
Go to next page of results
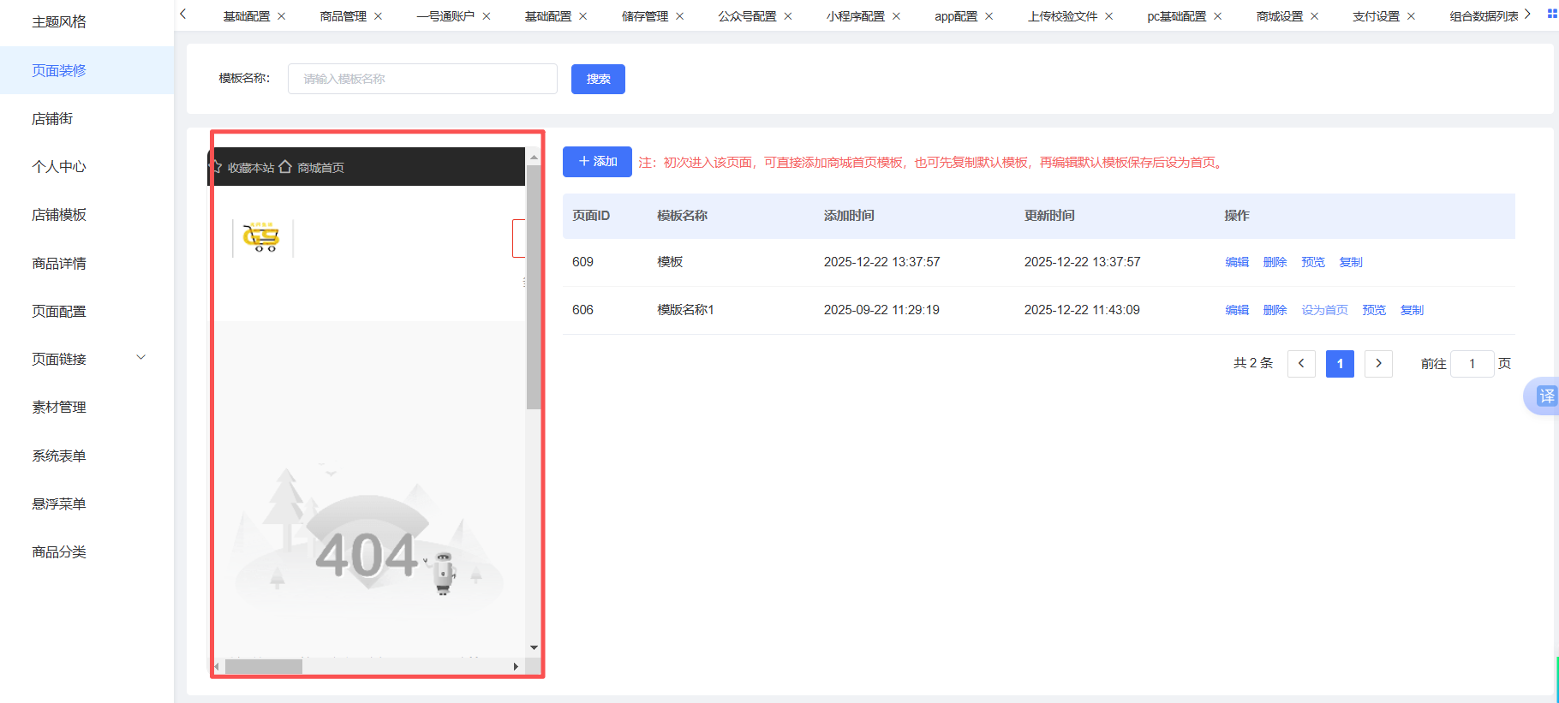pyautogui.click(x=1378, y=363)
